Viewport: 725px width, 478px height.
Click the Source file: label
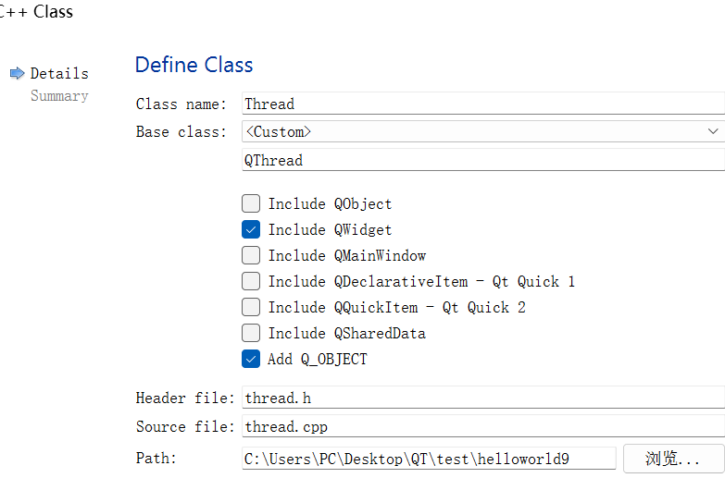185,427
